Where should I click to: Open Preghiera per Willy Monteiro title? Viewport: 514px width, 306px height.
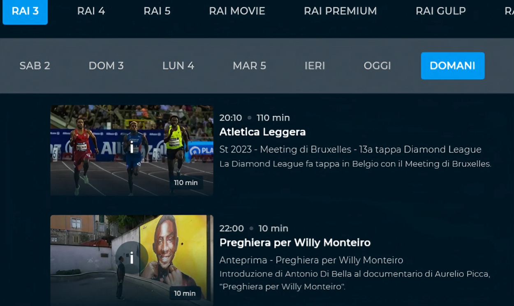point(295,243)
